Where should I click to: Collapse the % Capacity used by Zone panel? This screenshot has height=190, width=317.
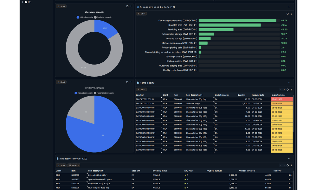pos(289,7)
